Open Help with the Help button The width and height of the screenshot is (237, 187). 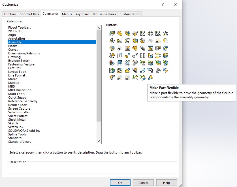tap(166, 183)
